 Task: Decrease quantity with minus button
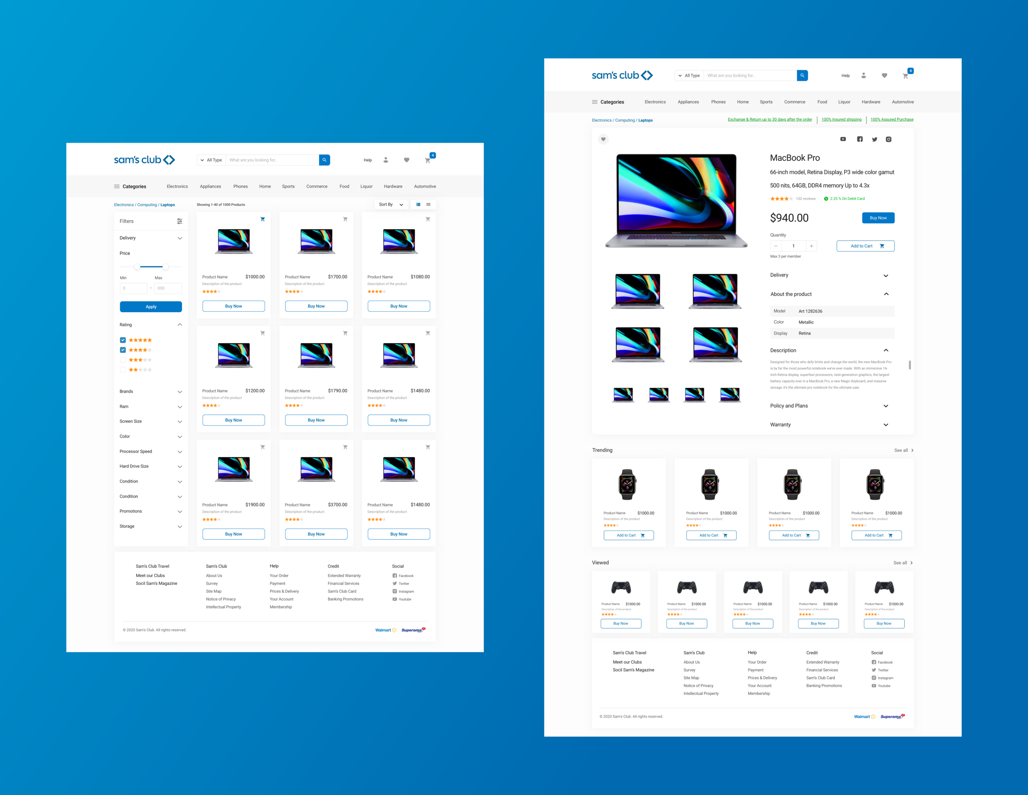click(776, 246)
